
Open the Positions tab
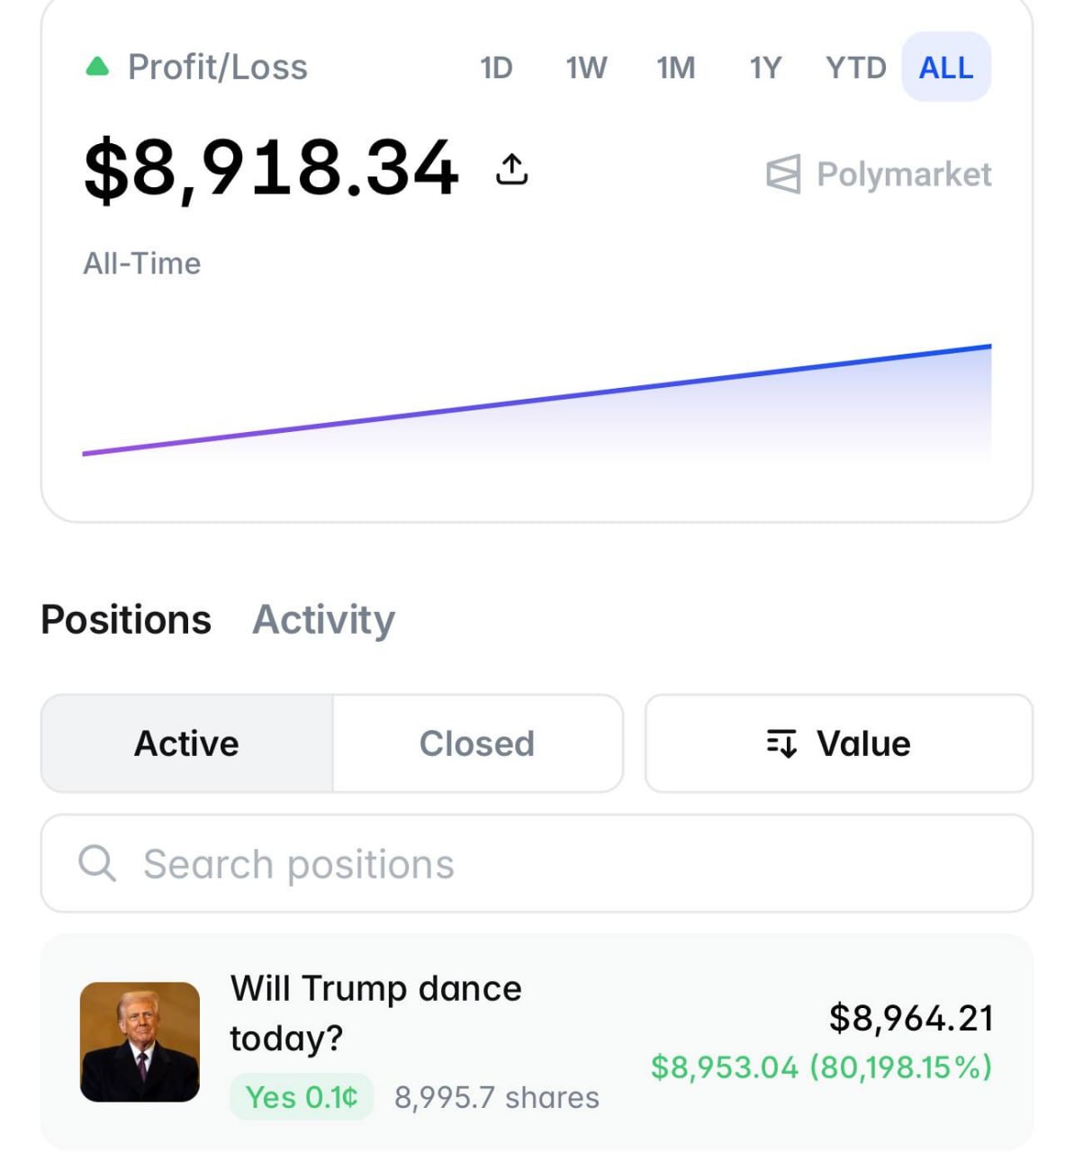(x=126, y=619)
